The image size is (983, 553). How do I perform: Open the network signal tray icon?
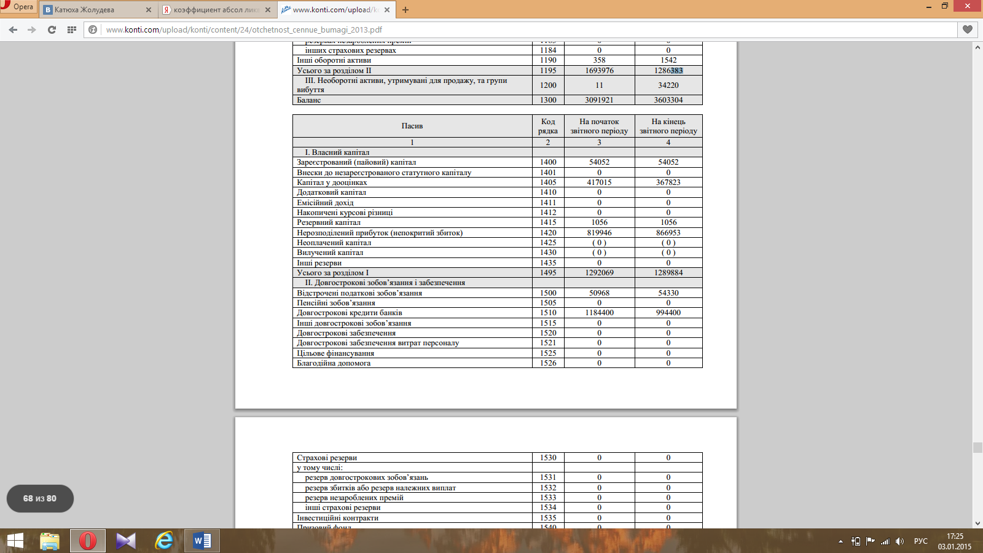pos(885,541)
